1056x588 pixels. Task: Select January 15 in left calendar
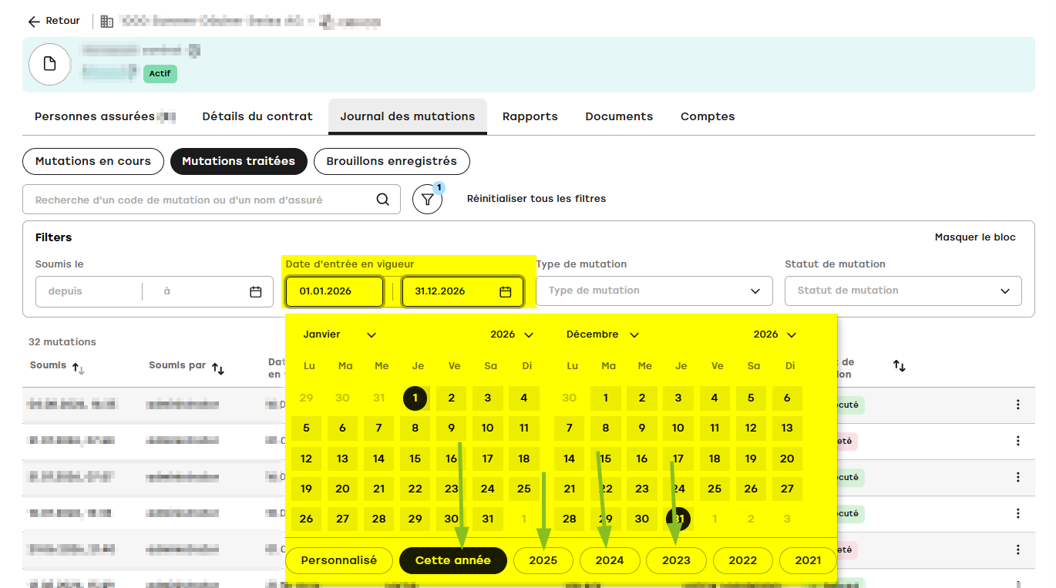[x=415, y=459]
